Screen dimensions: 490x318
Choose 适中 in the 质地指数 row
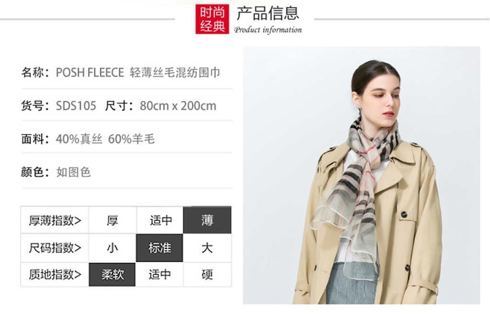[x=159, y=275]
